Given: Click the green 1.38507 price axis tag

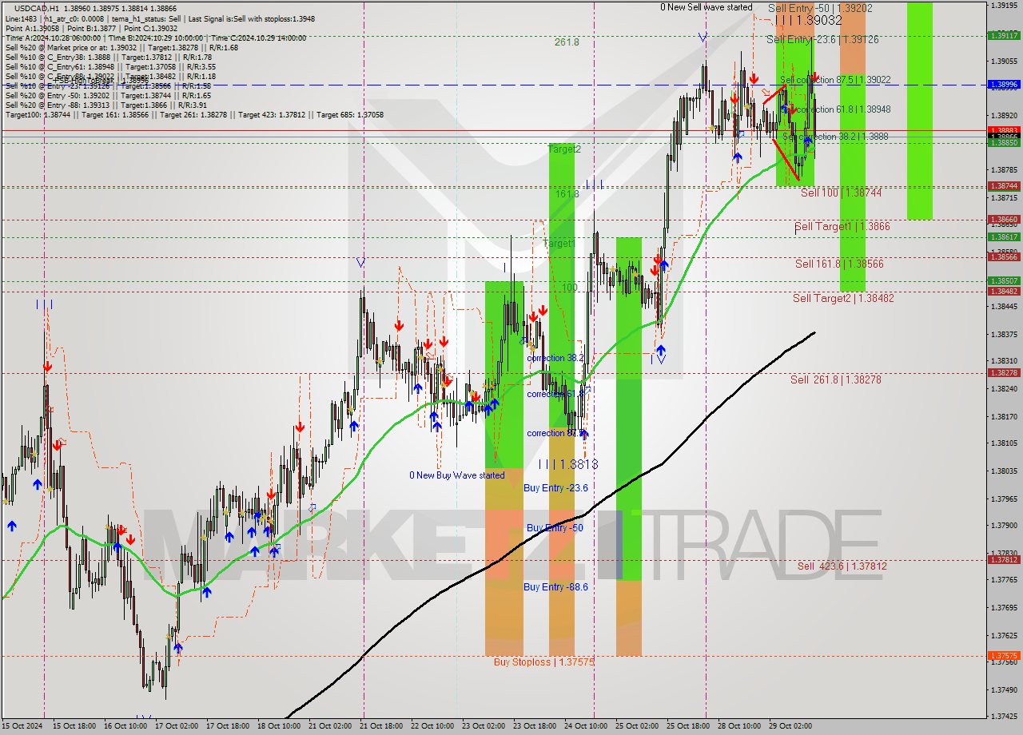Looking at the screenshot, I should [1004, 280].
